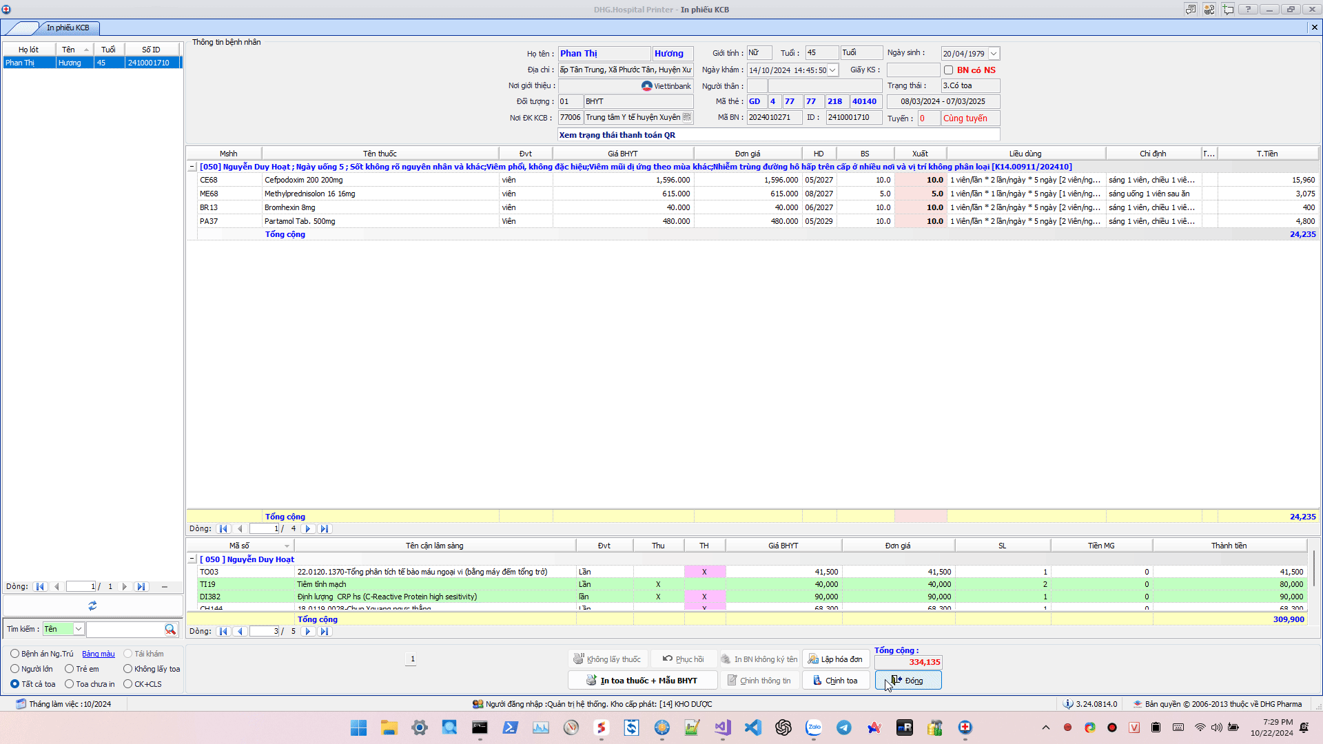Click next row arrow in medicine grid navigator
Screen dimensions: 1323x744
point(308,529)
